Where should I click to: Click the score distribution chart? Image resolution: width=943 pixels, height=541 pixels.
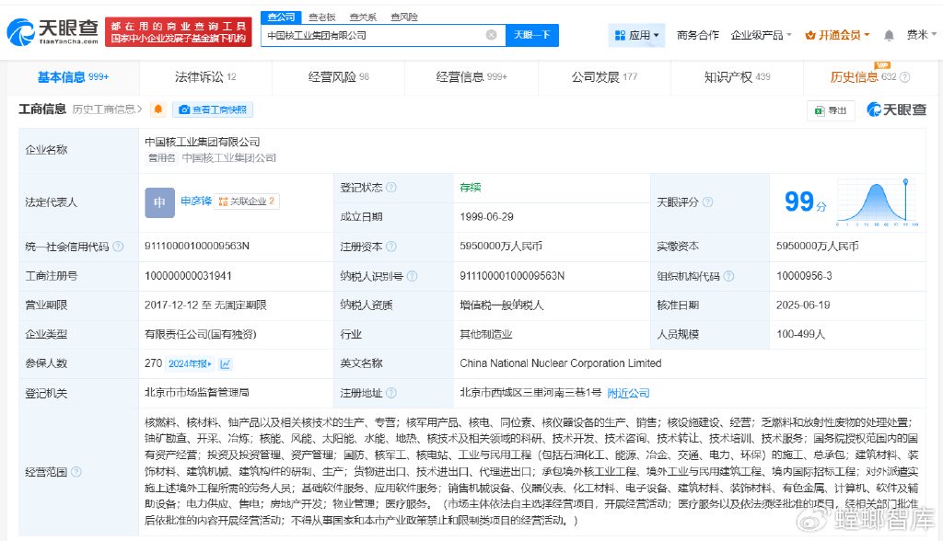point(878,202)
